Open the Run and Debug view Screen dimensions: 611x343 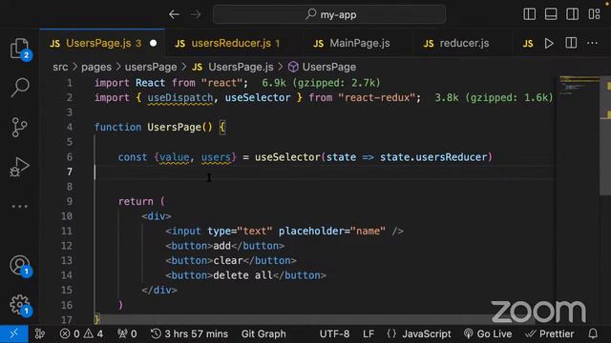(19, 167)
